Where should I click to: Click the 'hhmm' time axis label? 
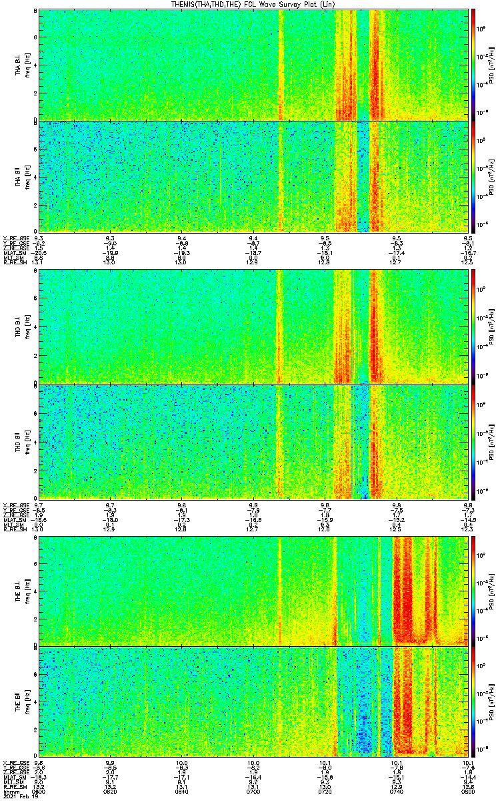coord(11,790)
